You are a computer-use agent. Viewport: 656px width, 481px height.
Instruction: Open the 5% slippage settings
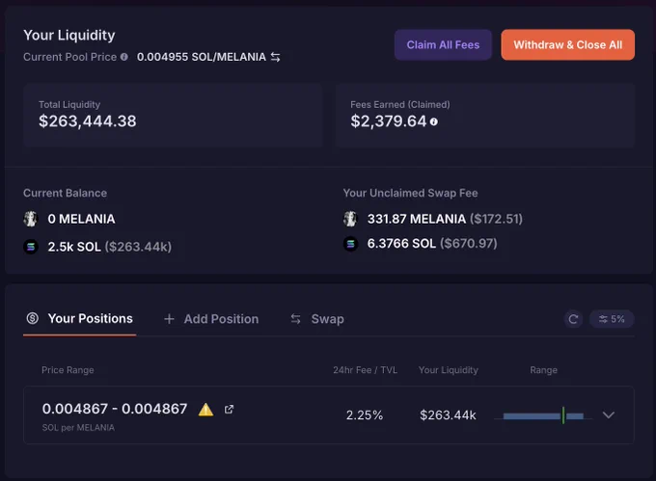coord(612,319)
